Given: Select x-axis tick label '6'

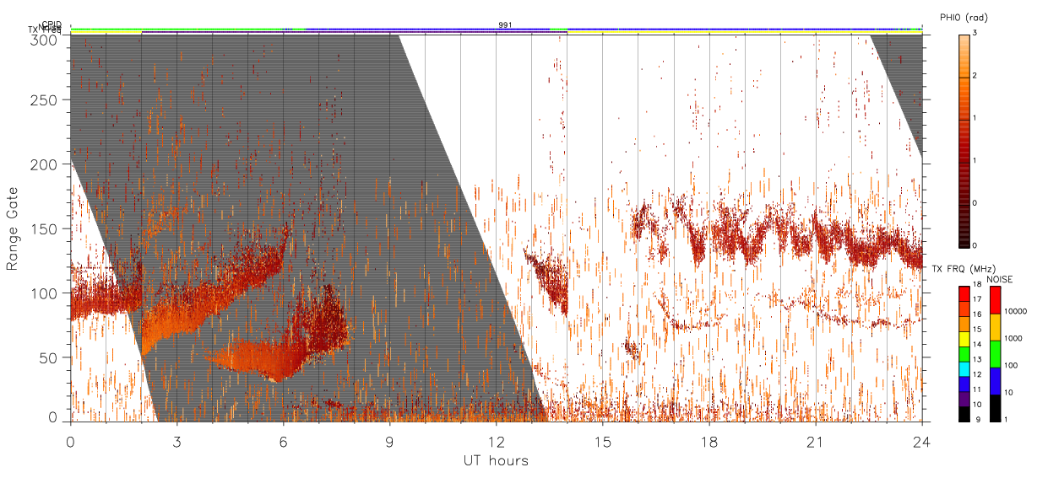Looking at the screenshot, I should (x=283, y=443).
